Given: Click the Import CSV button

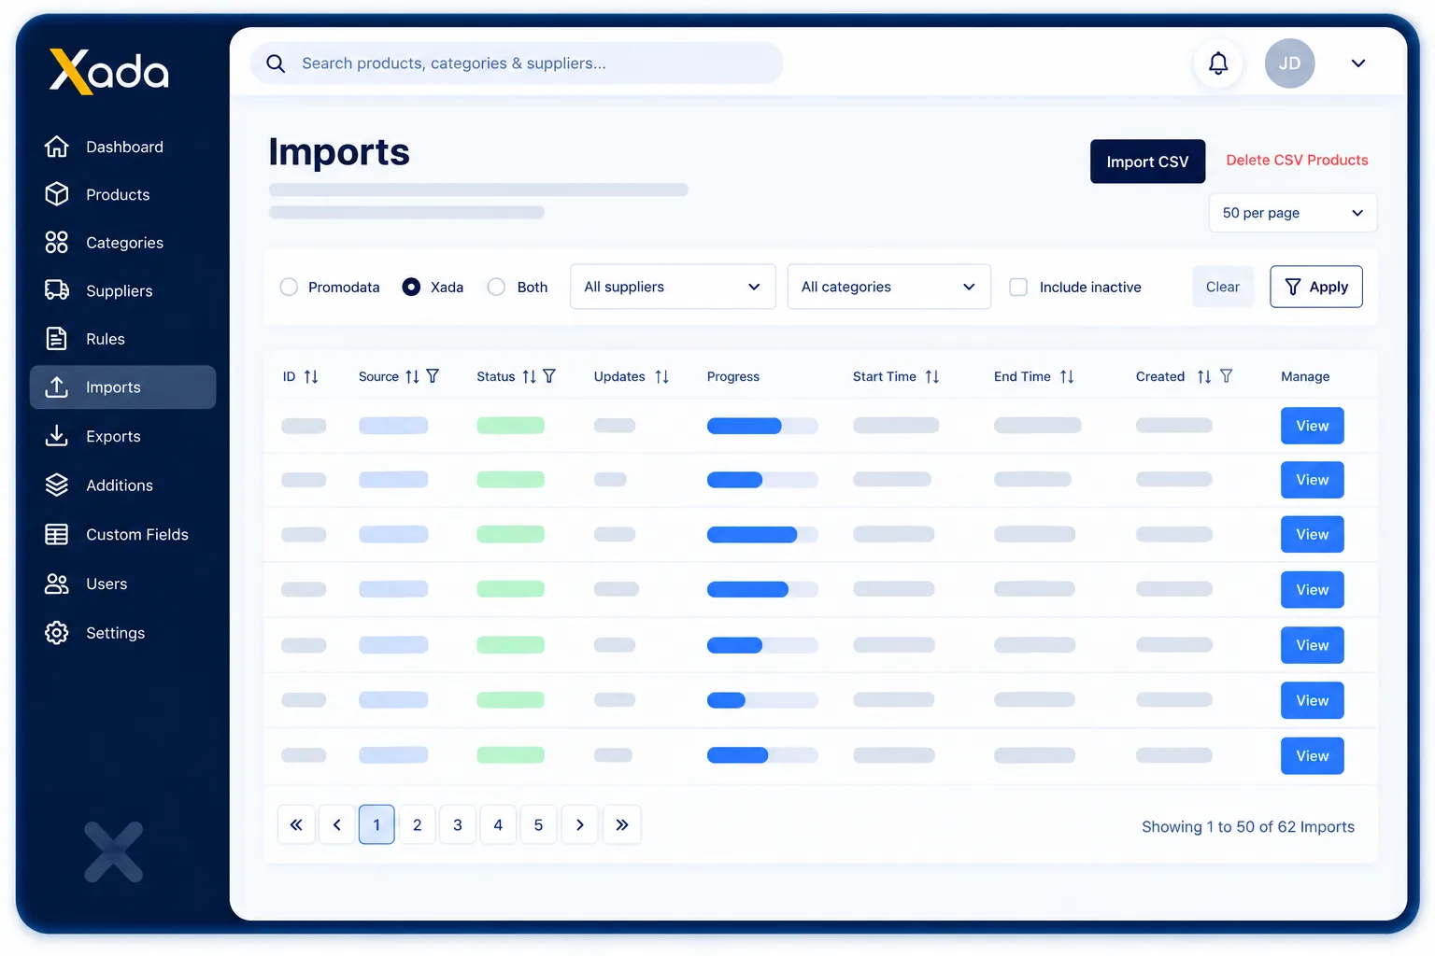Looking at the screenshot, I should [1147, 162].
